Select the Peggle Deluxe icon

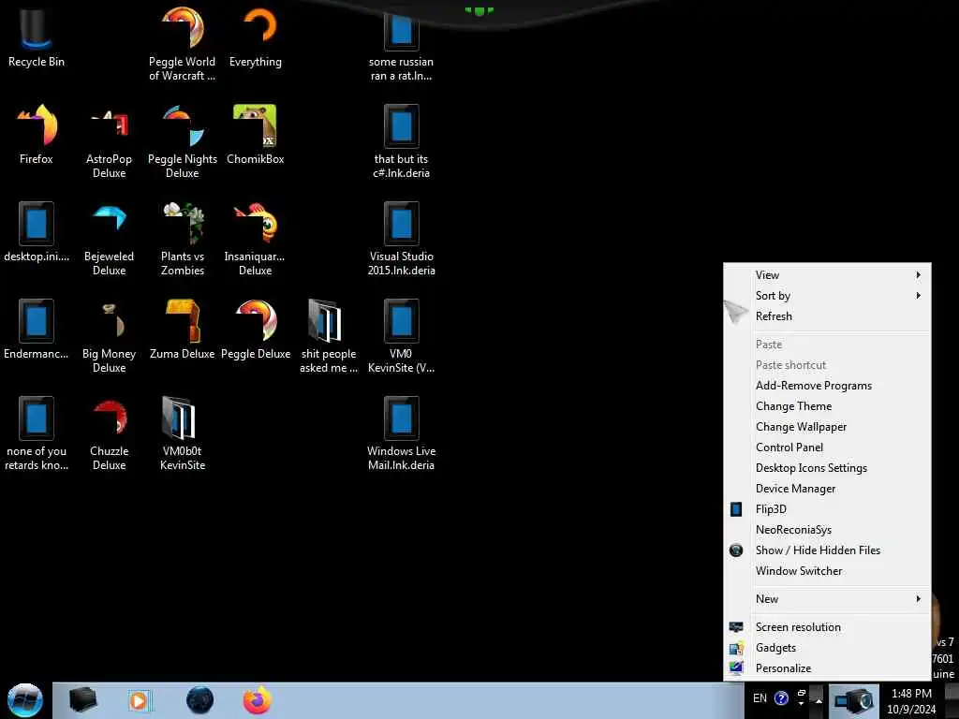(x=256, y=329)
